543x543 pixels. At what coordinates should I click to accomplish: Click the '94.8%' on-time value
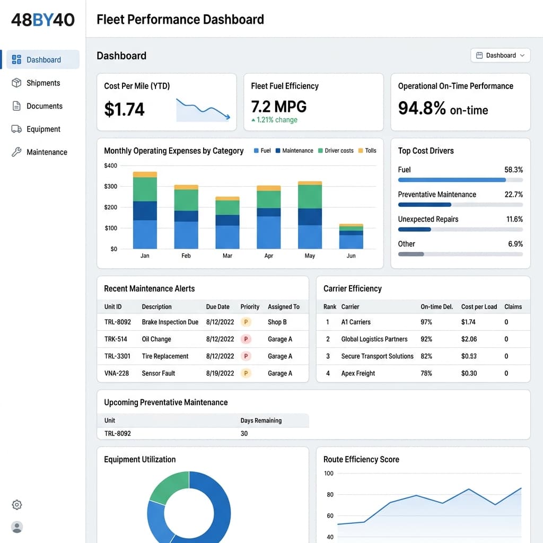pos(422,108)
